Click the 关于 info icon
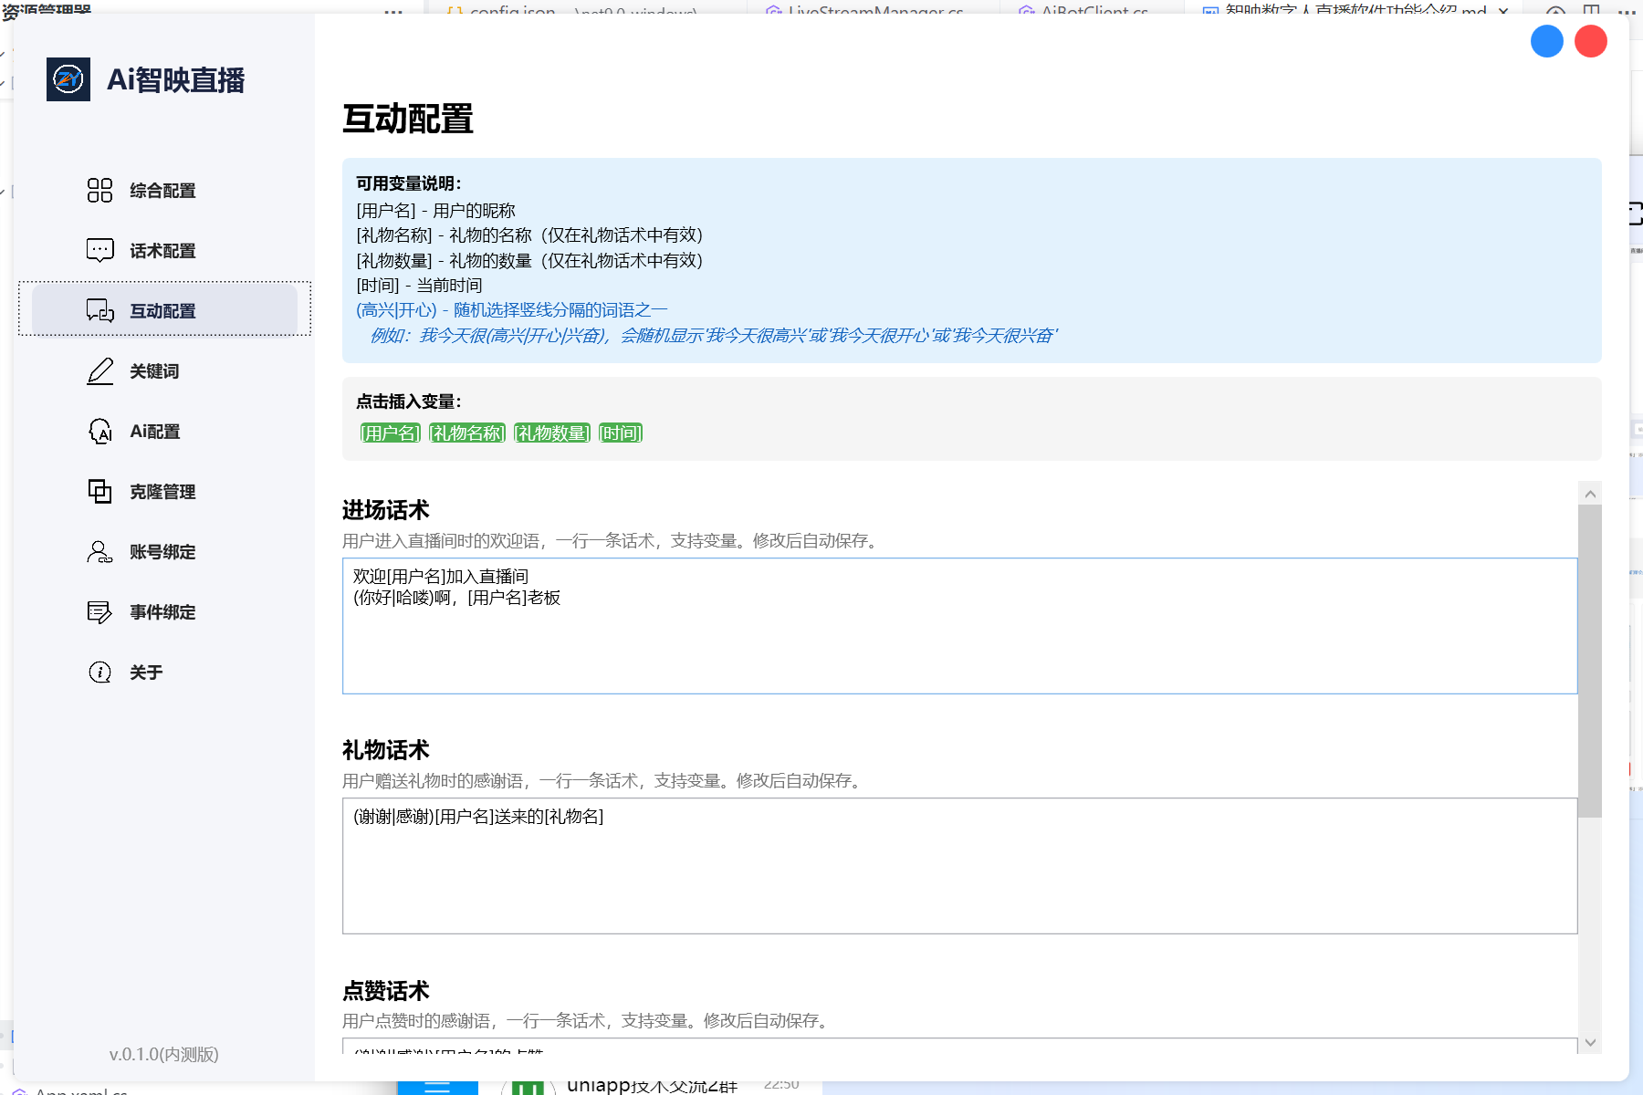 [99, 672]
